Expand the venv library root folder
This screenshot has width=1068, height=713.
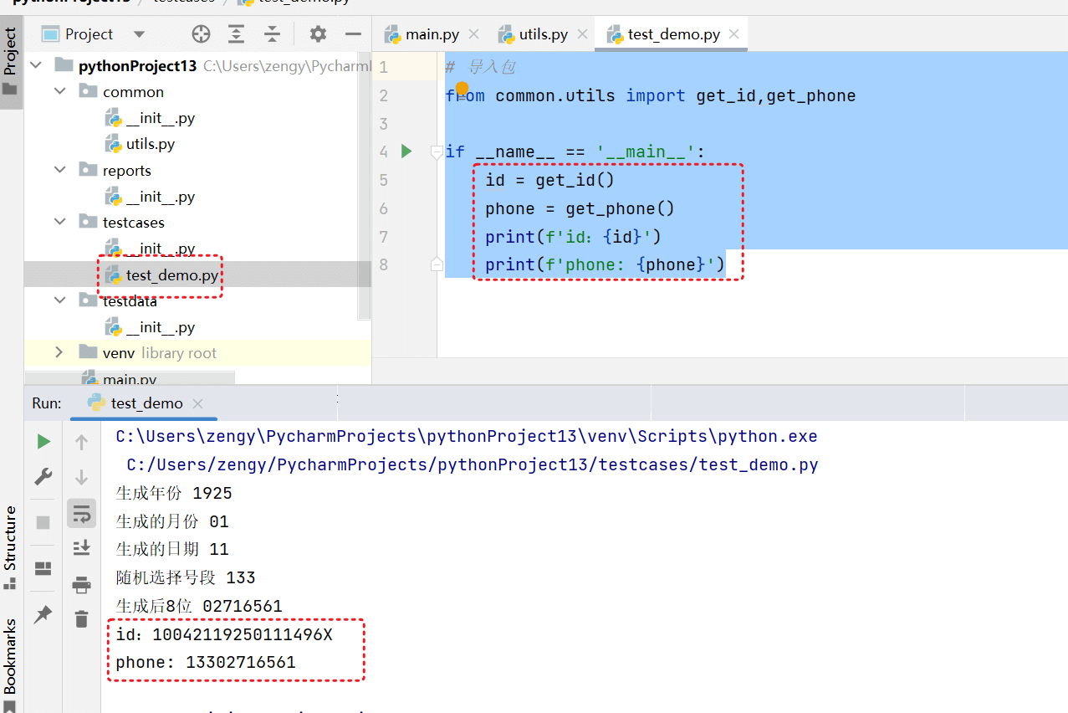(59, 352)
